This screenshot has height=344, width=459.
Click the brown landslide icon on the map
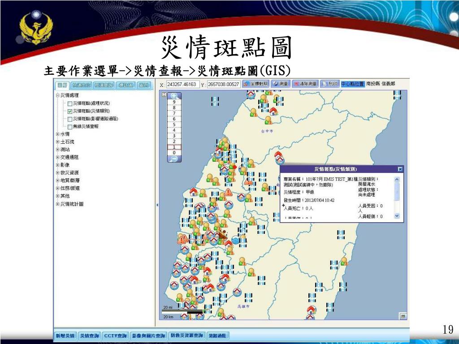click(x=223, y=234)
